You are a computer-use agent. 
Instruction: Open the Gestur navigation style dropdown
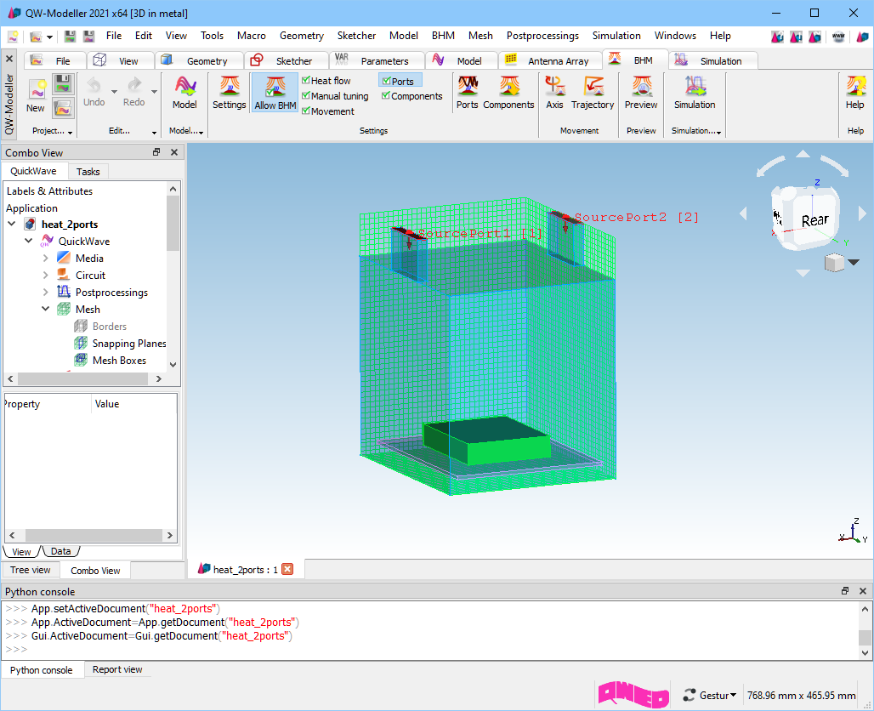click(x=710, y=696)
